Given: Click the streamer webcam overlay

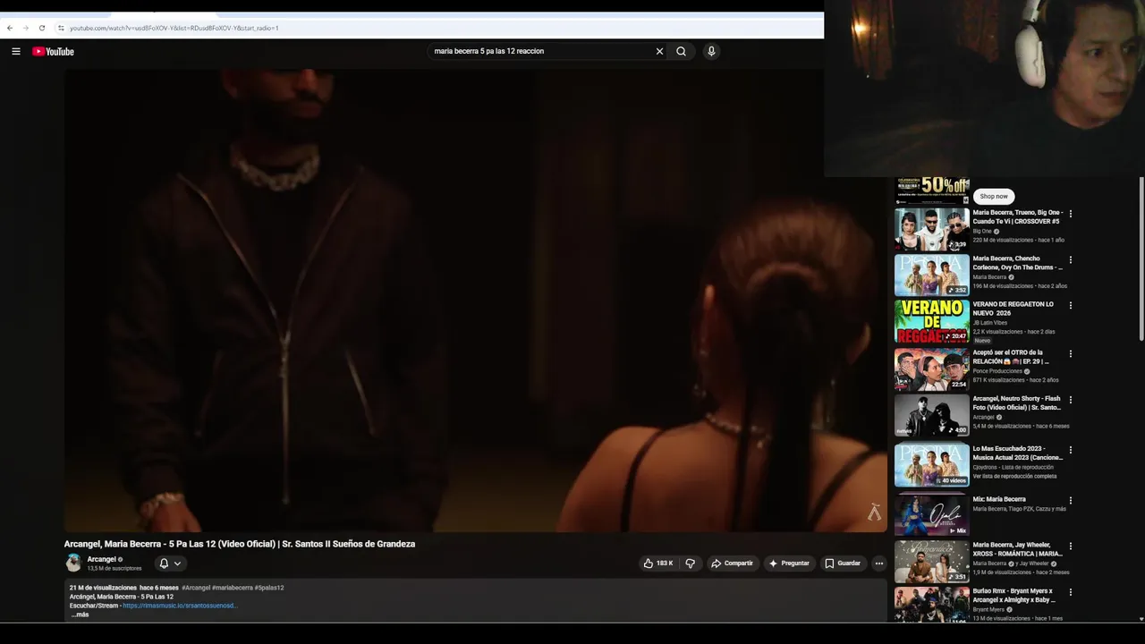Looking at the screenshot, I should pos(984,89).
